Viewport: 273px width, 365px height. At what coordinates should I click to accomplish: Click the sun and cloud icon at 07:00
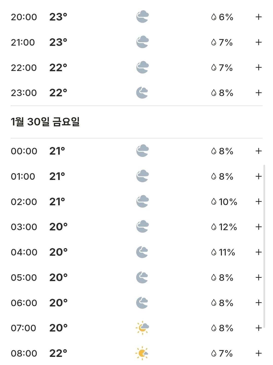pyautogui.click(x=142, y=328)
